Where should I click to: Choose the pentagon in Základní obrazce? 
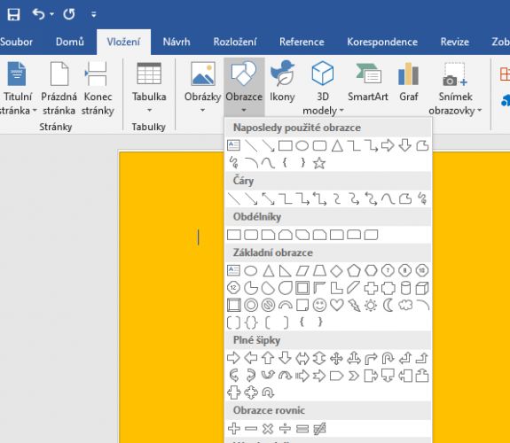click(354, 270)
